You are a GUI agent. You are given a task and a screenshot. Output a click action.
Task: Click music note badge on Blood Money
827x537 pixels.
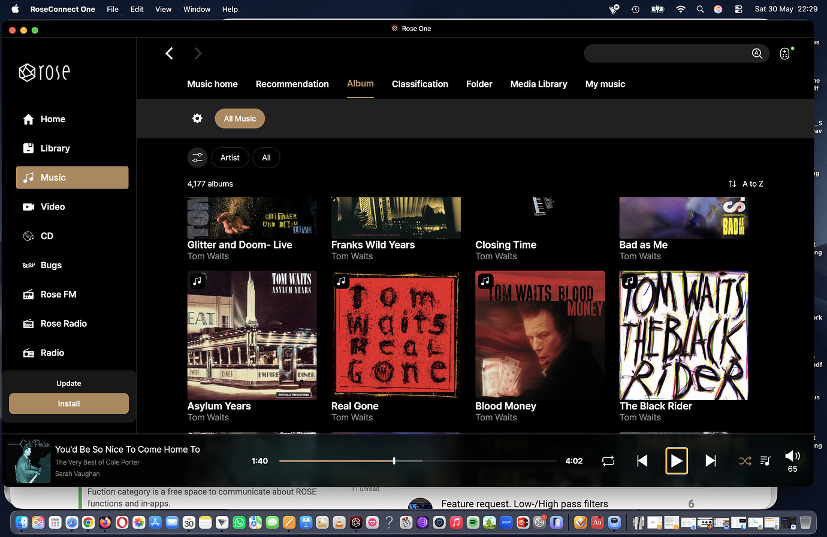(485, 281)
